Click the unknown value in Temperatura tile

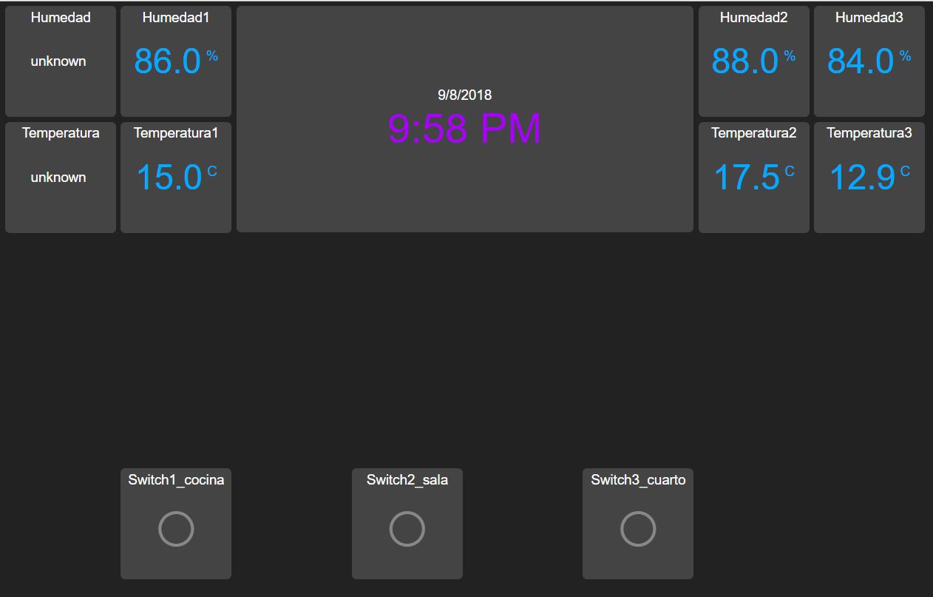58,178
